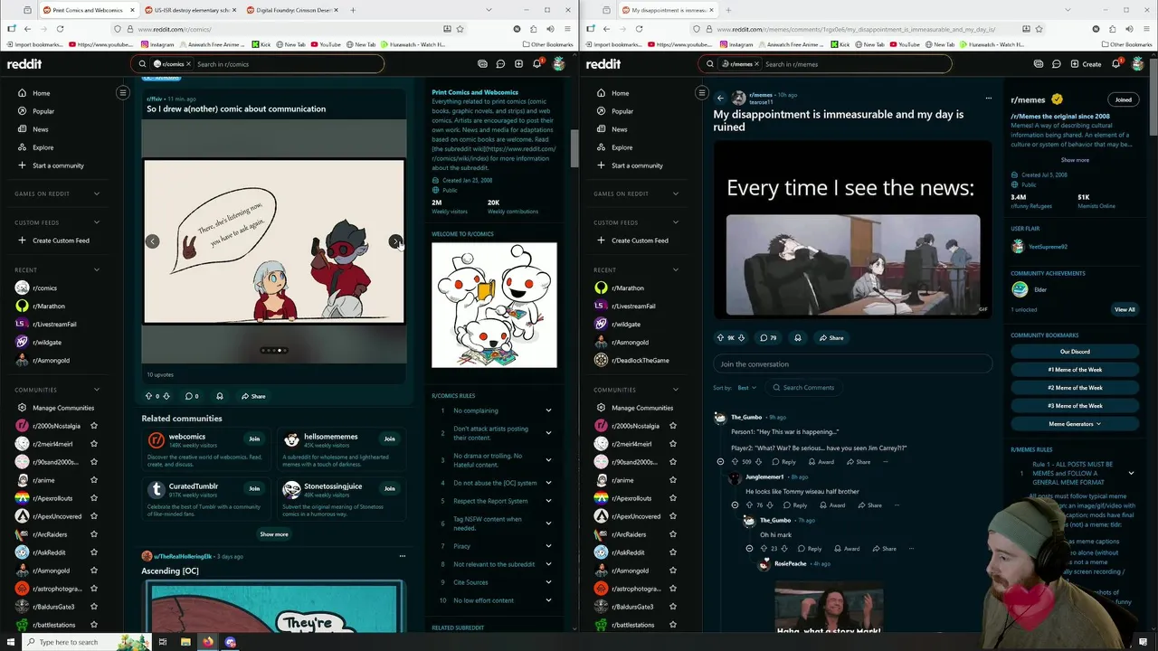Share the r/memes disappointment post
1158x651 pixels.
[831, 338]
